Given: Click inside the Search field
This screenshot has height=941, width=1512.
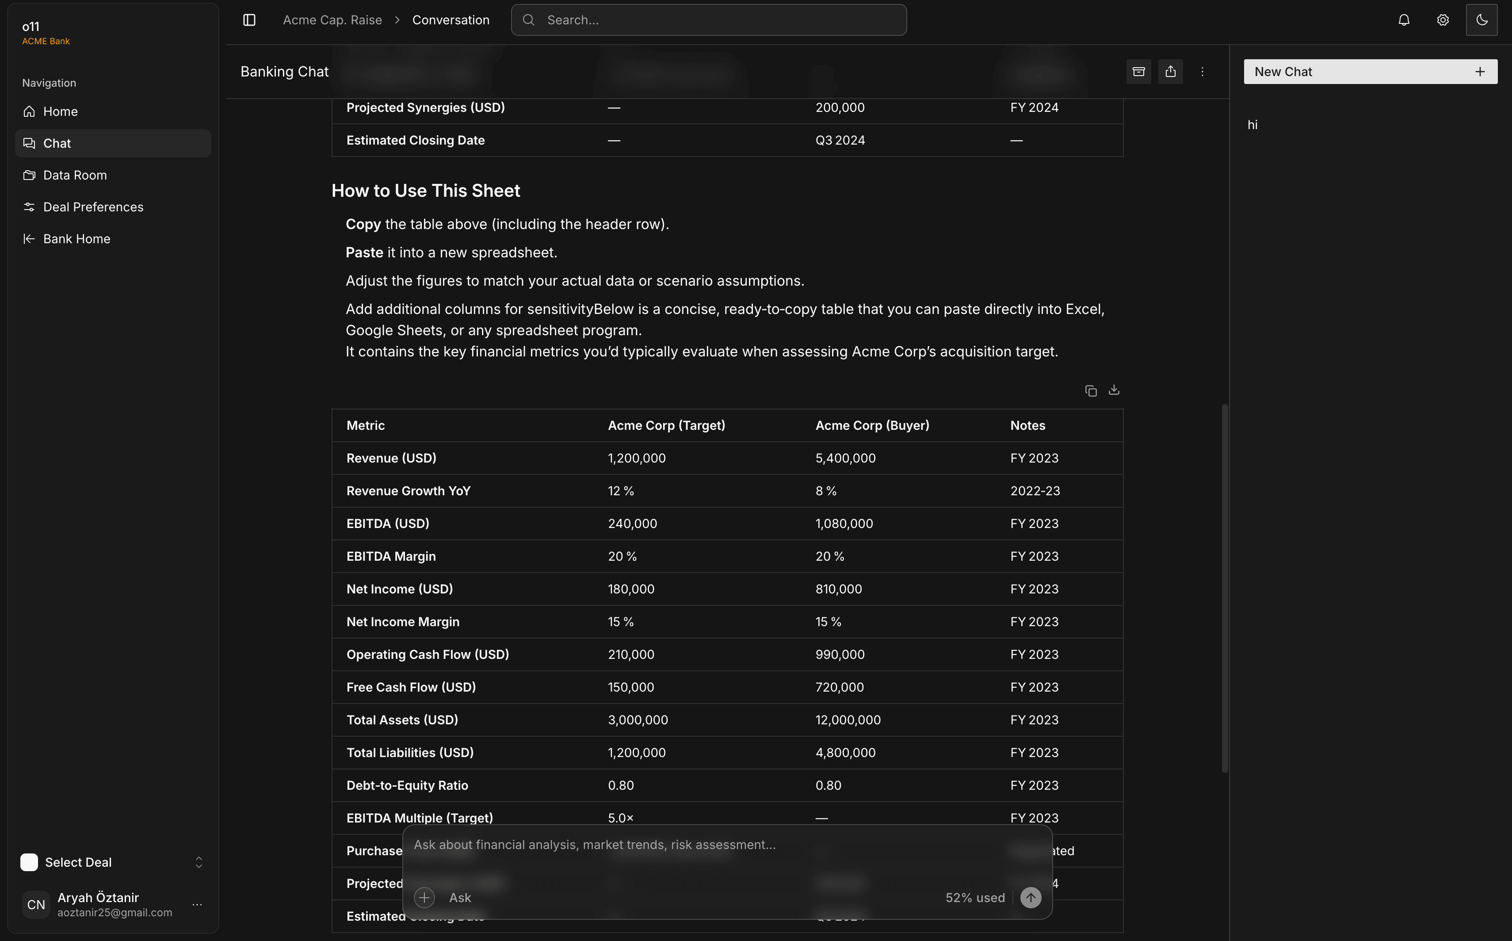Looking at the screenshot, I should click(708, 19).
